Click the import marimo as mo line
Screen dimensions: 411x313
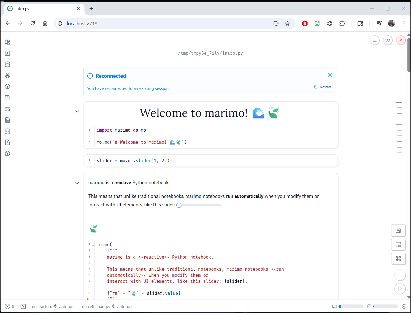point(121,130)
